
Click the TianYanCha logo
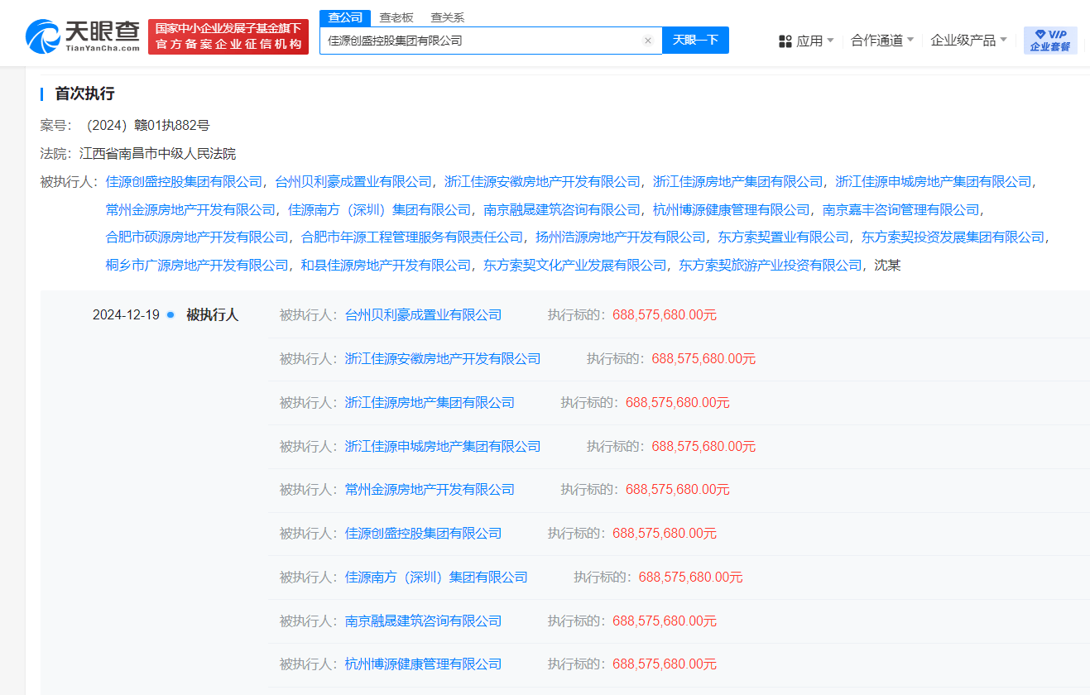pos(83,36)
